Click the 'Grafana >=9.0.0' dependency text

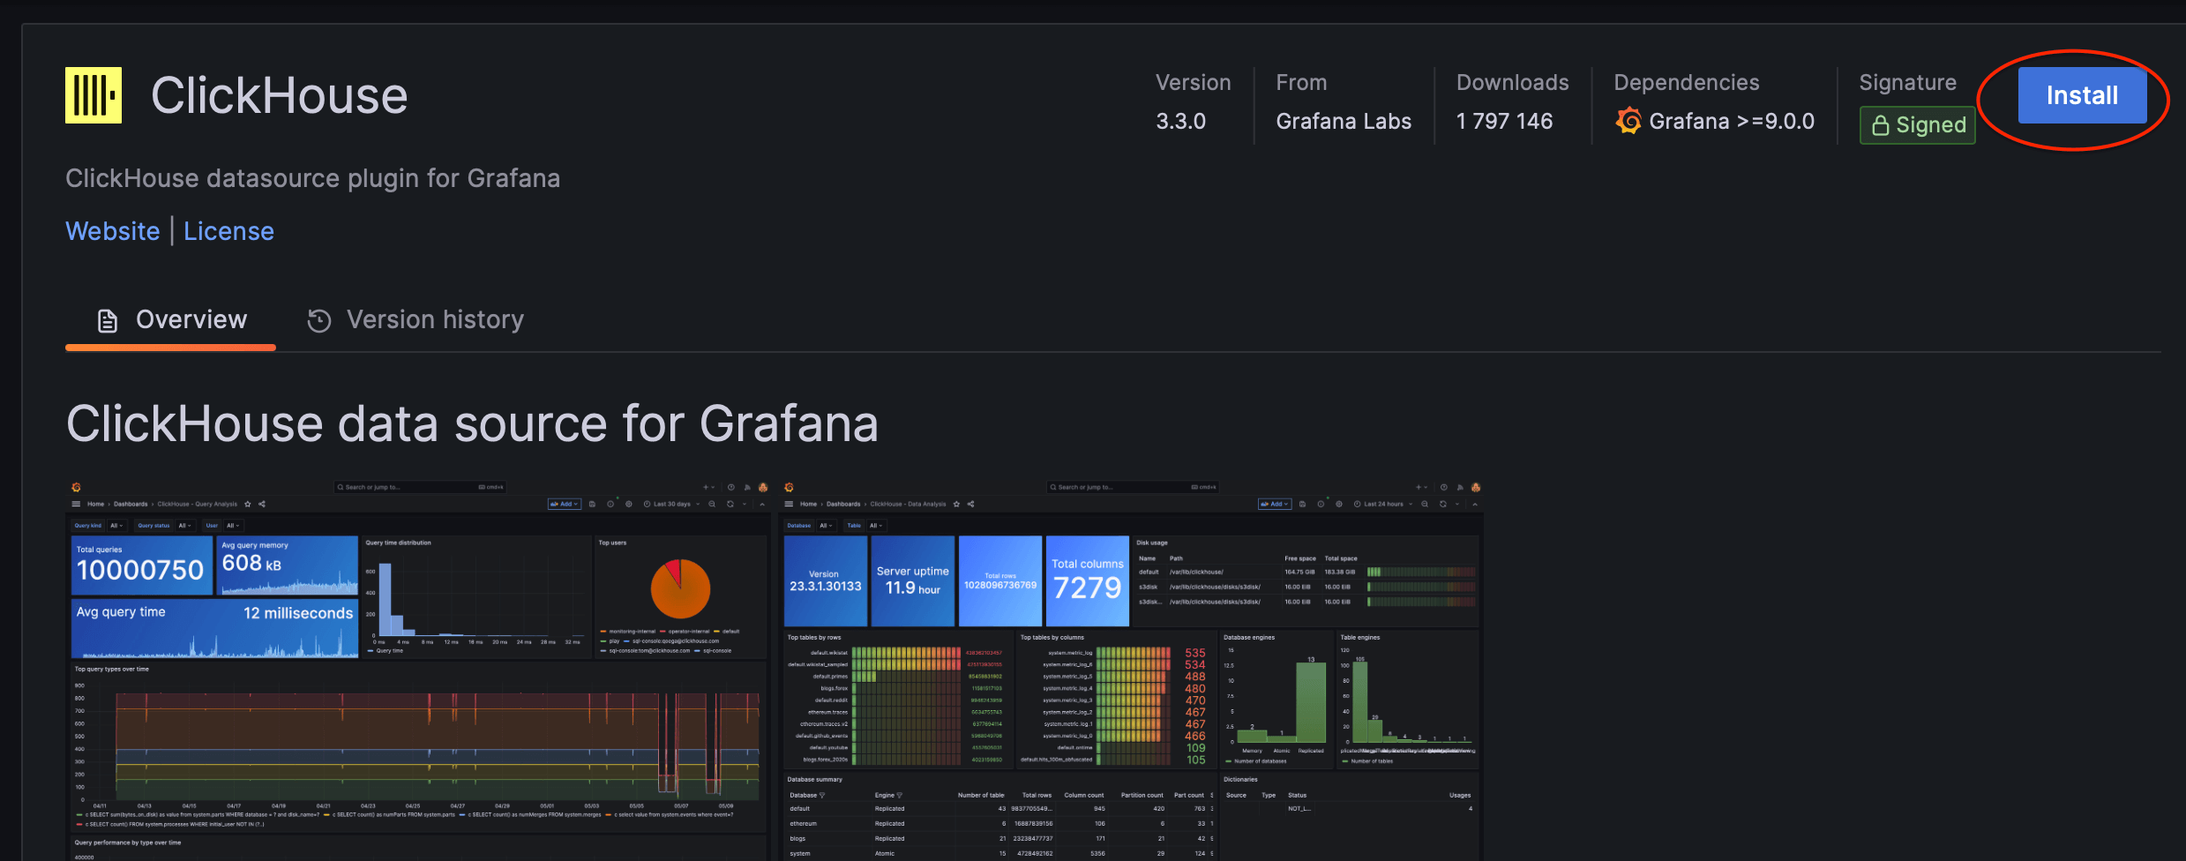coord(1732,122)
